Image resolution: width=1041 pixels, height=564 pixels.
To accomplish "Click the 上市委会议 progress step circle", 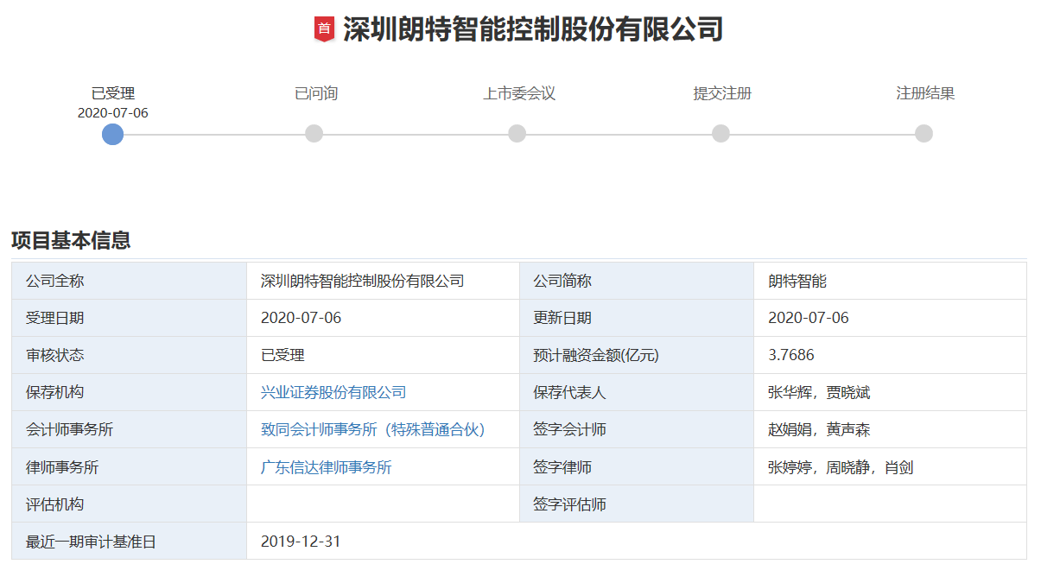I will 517,134.
